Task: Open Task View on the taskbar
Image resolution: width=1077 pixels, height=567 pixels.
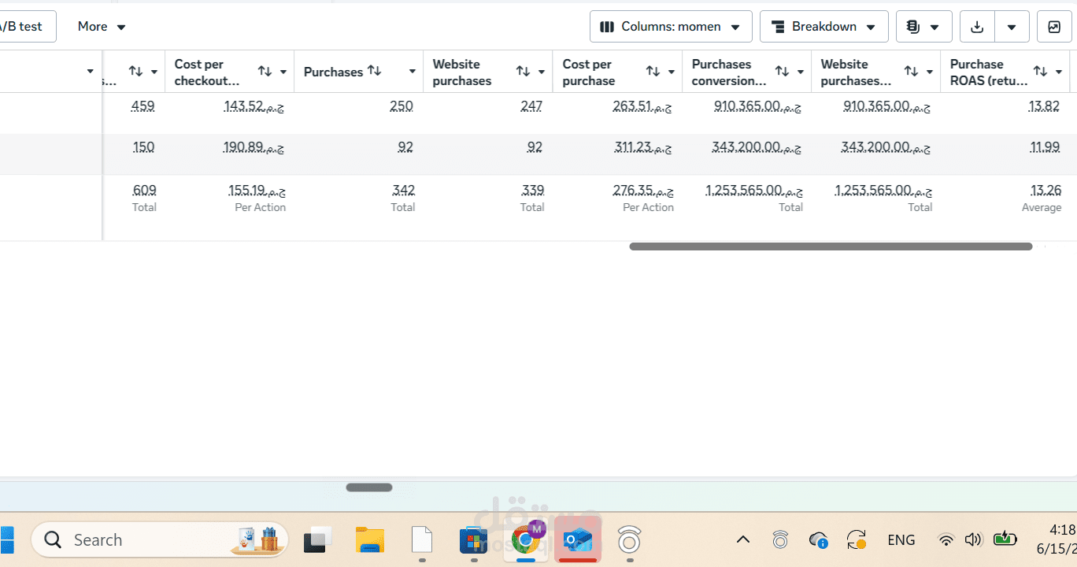Action: pos(316,540)
